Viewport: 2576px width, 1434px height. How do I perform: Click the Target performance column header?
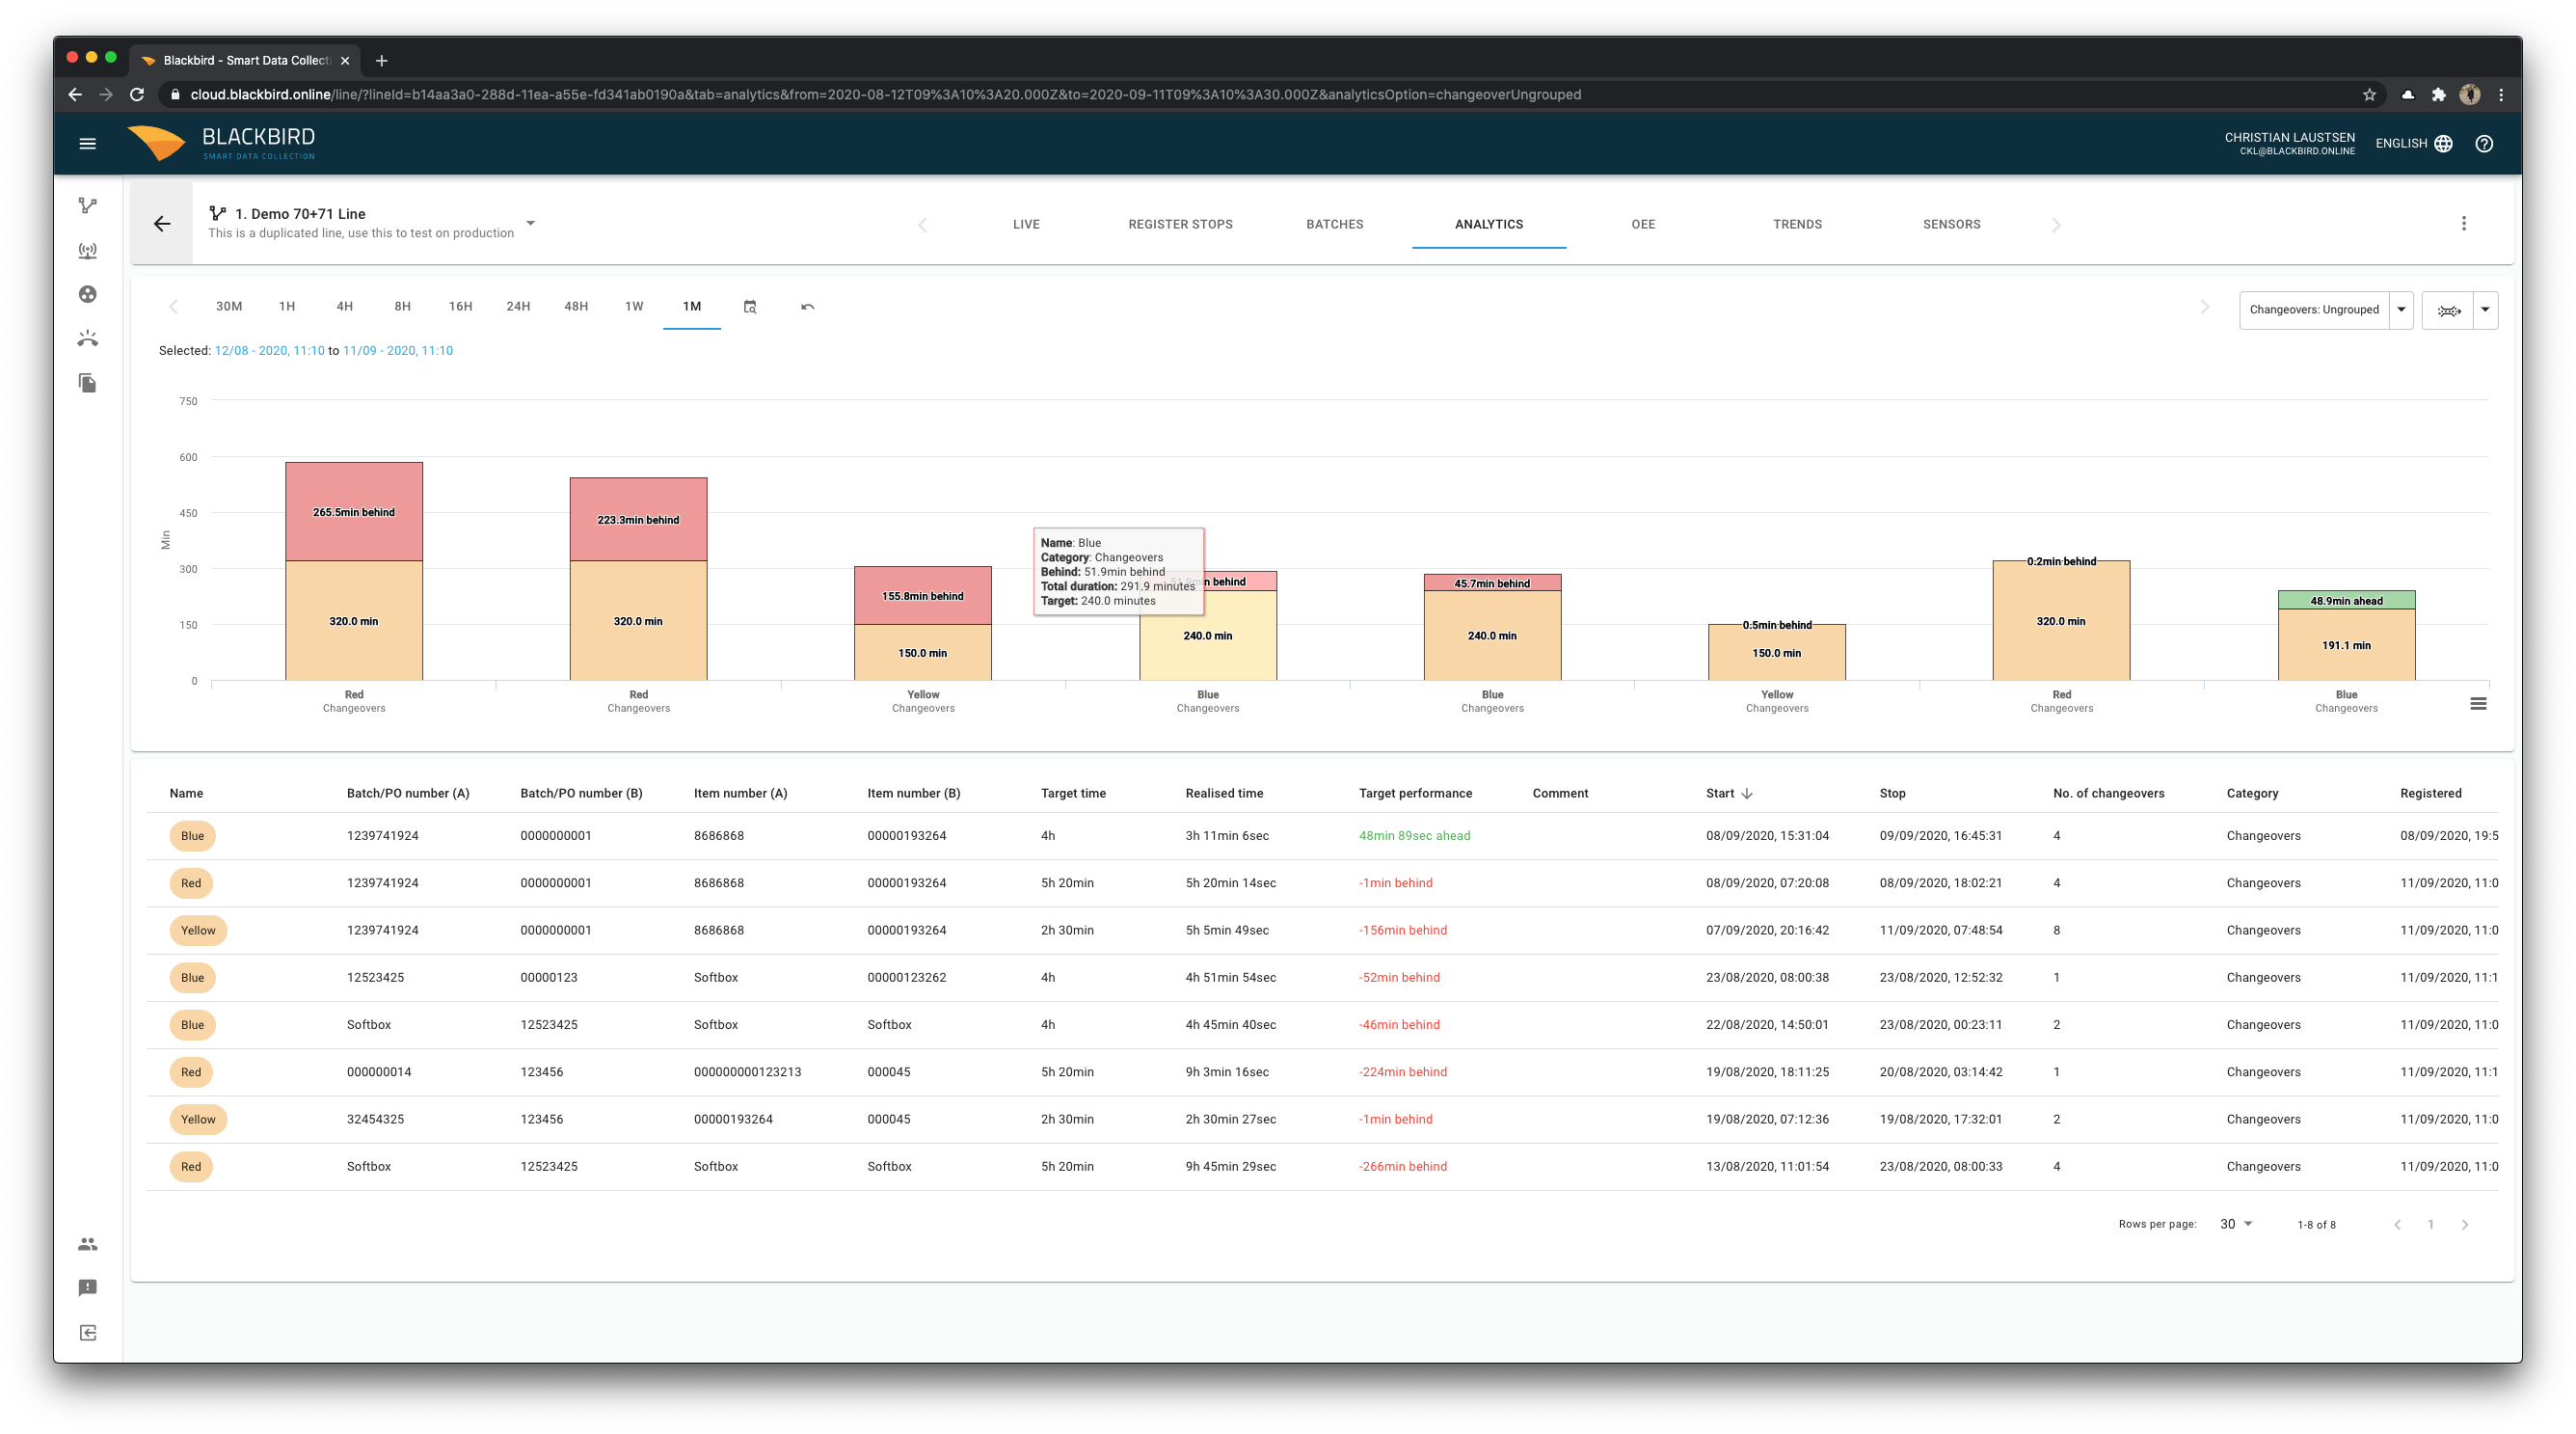click(1415, 794)
